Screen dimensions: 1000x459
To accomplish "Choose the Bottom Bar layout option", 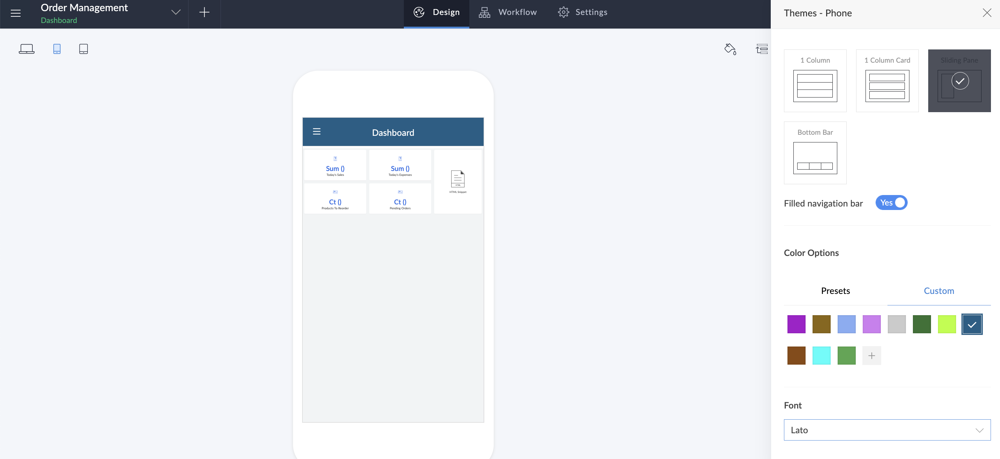I will pos(815,153).
